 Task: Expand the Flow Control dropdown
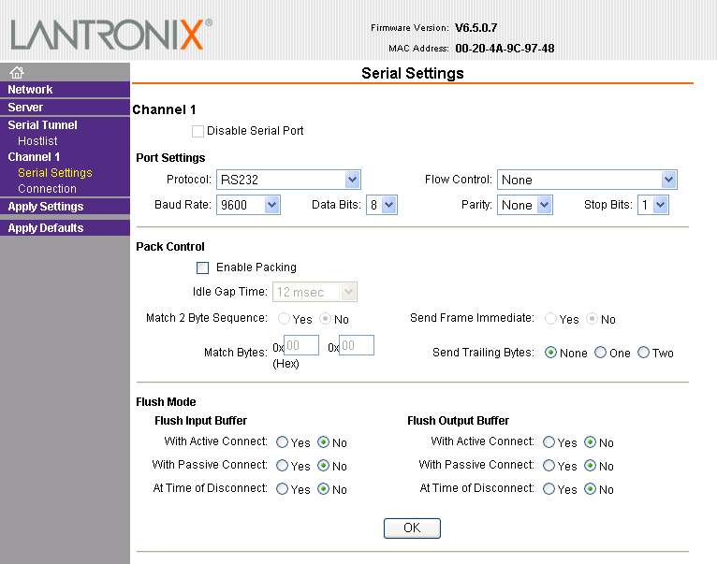click(x=586, y=180)
